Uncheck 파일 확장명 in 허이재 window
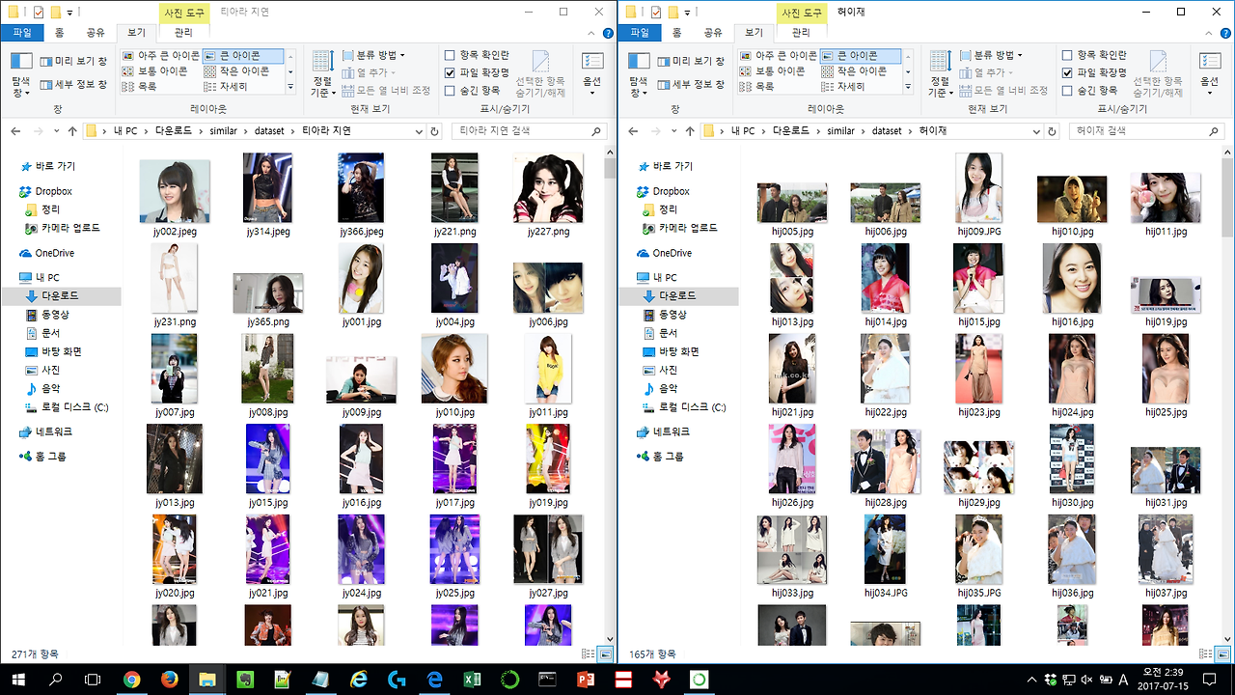The width and height of the screenshot is (1235, 695). 1067,72
